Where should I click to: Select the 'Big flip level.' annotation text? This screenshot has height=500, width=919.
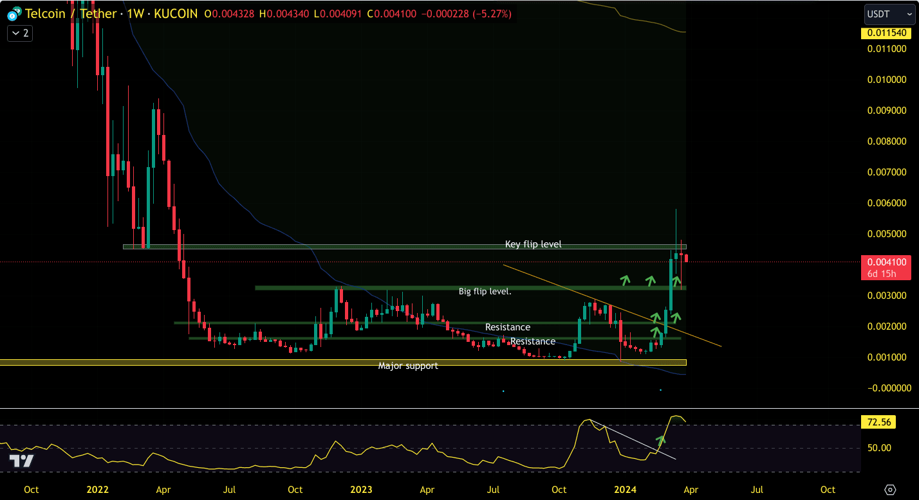[x=485, y=291]
